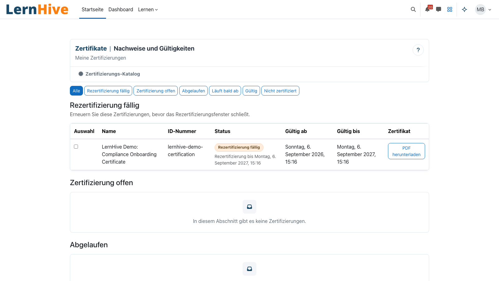
Task: Download the certificate PDF
Action: [x=406, y=151]
